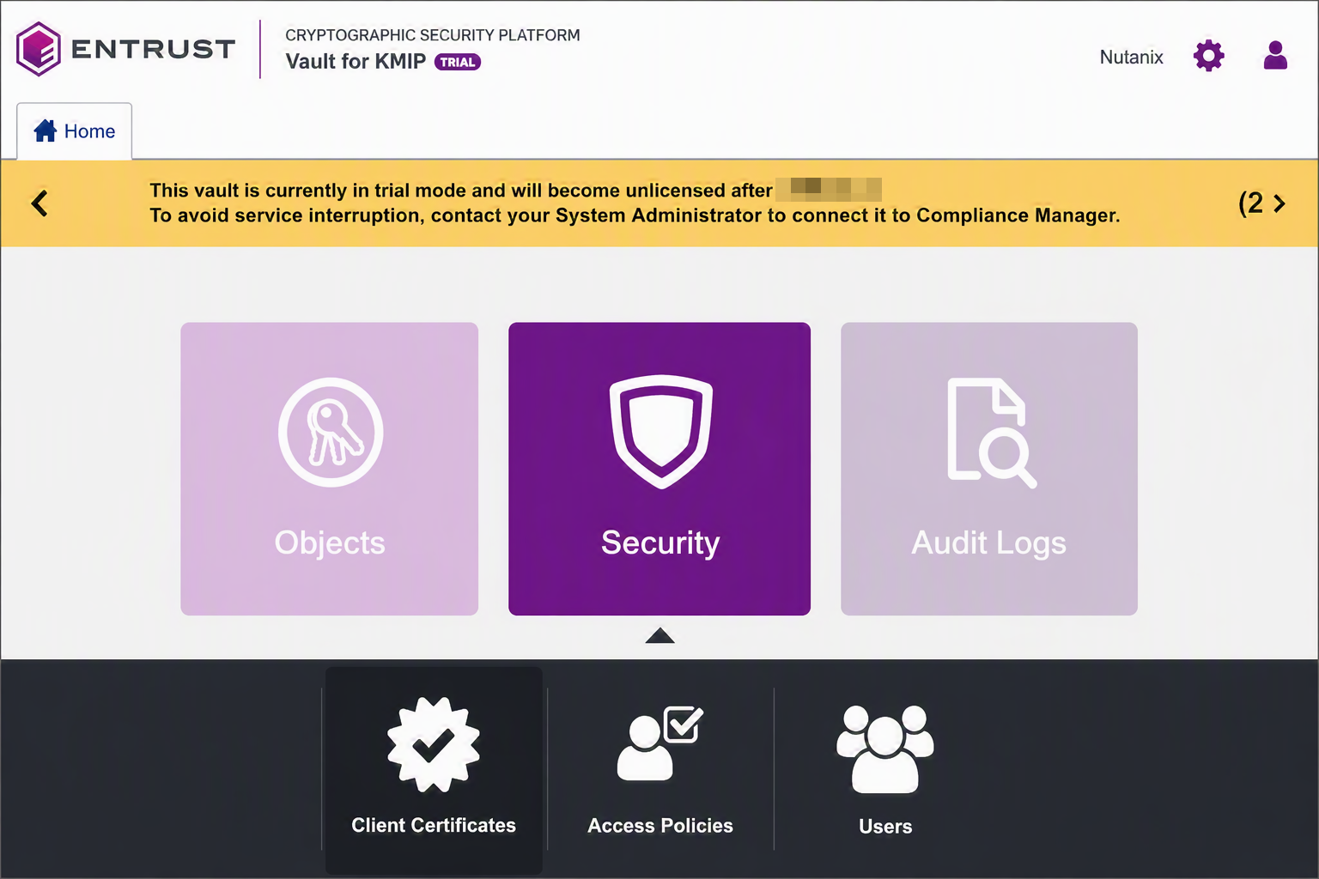Click the trial mode warning message

point(635,203)
